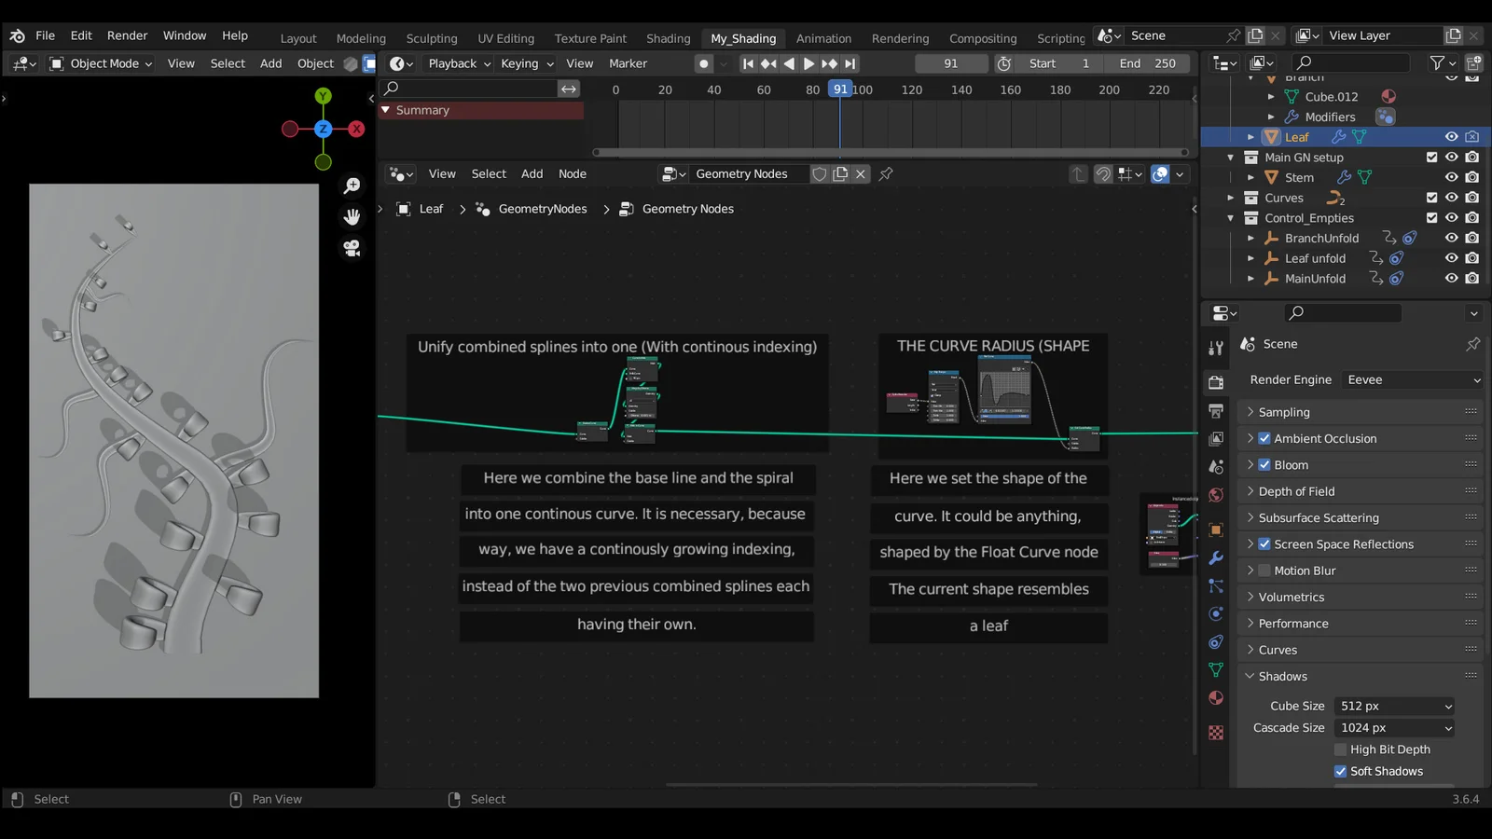Uncheck the Soft Shadows option
Image resolution: width=1492 pixels, height=839 pixels.
(x=1340, y=771)
